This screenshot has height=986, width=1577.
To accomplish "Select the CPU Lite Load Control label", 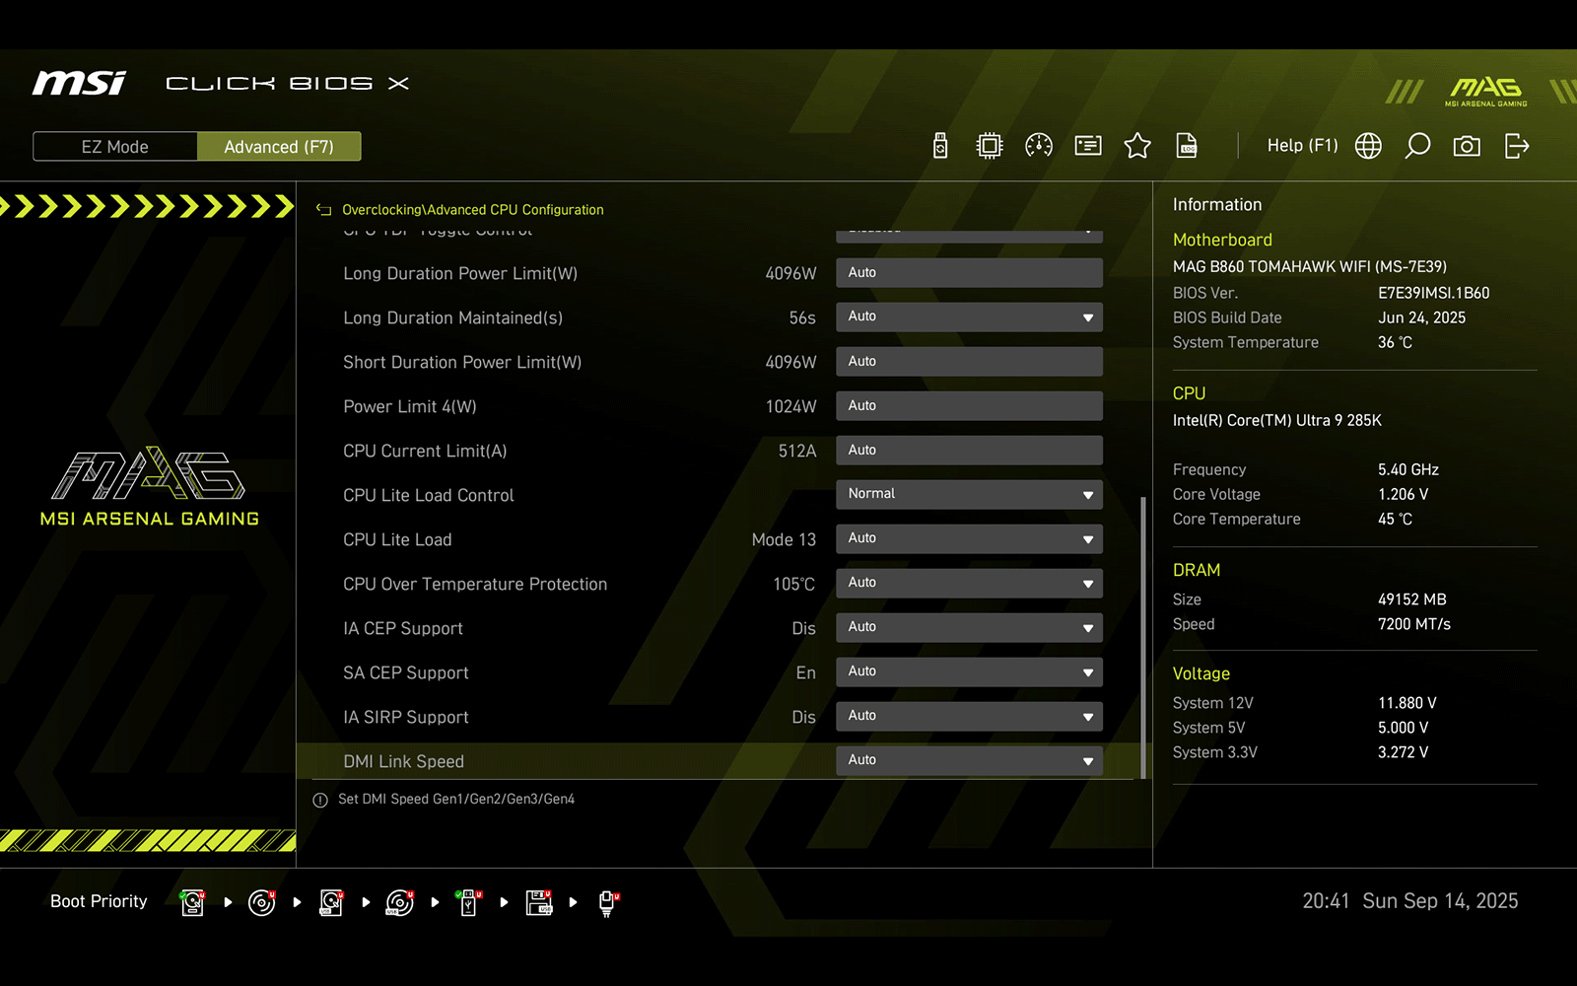I will 428,496.
